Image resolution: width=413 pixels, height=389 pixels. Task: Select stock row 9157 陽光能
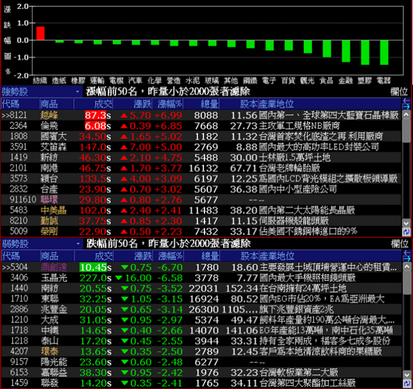coord(201,362)
